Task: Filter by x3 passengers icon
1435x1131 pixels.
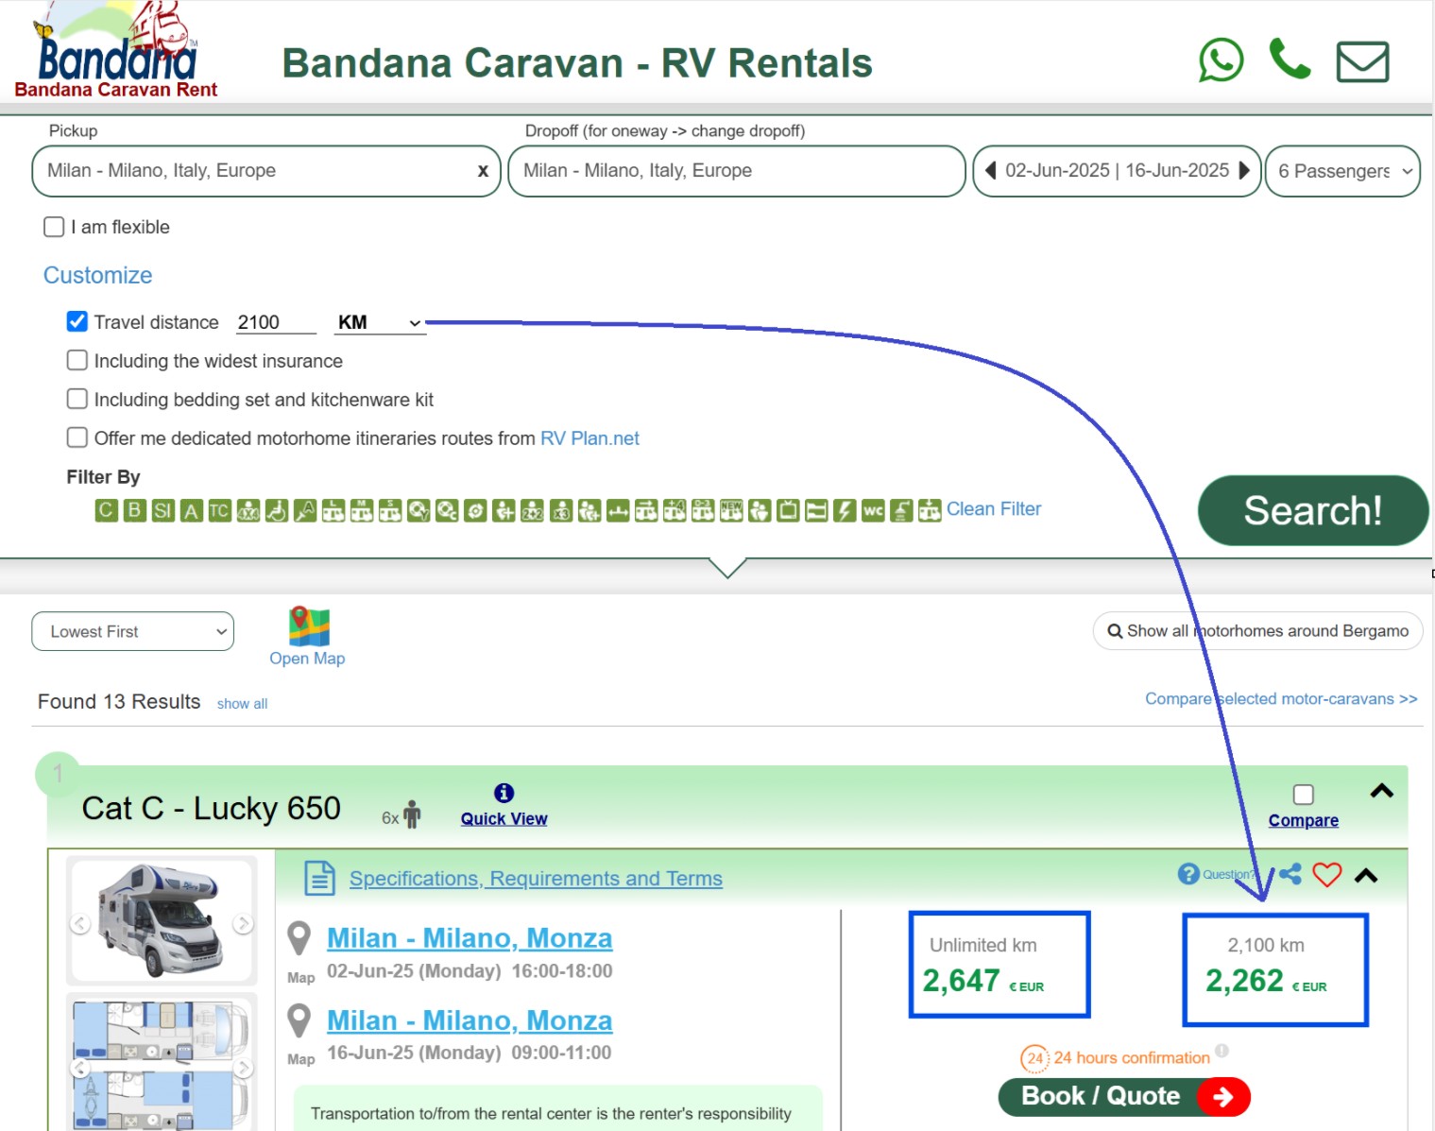Action: point(561,511)
